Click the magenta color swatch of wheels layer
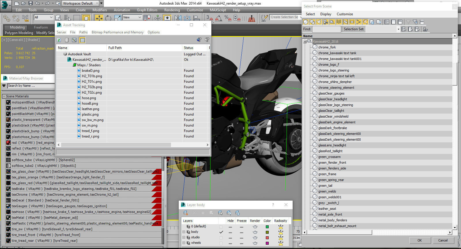The width and height of the screenshot is (461, 249). coord(267,243)
